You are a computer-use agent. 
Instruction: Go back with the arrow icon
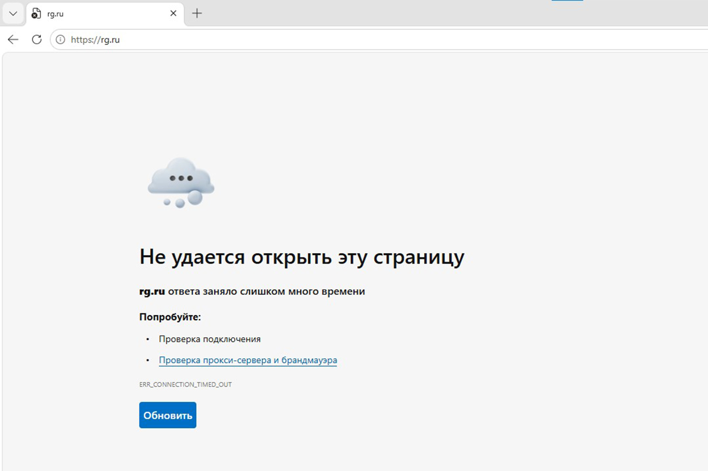13,40
